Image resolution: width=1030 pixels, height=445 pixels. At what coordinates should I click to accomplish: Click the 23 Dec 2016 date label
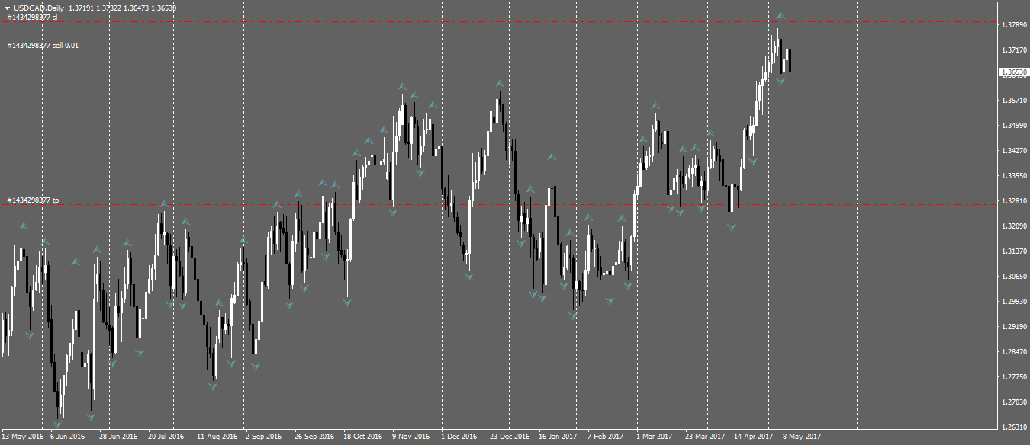coord(510,437)
